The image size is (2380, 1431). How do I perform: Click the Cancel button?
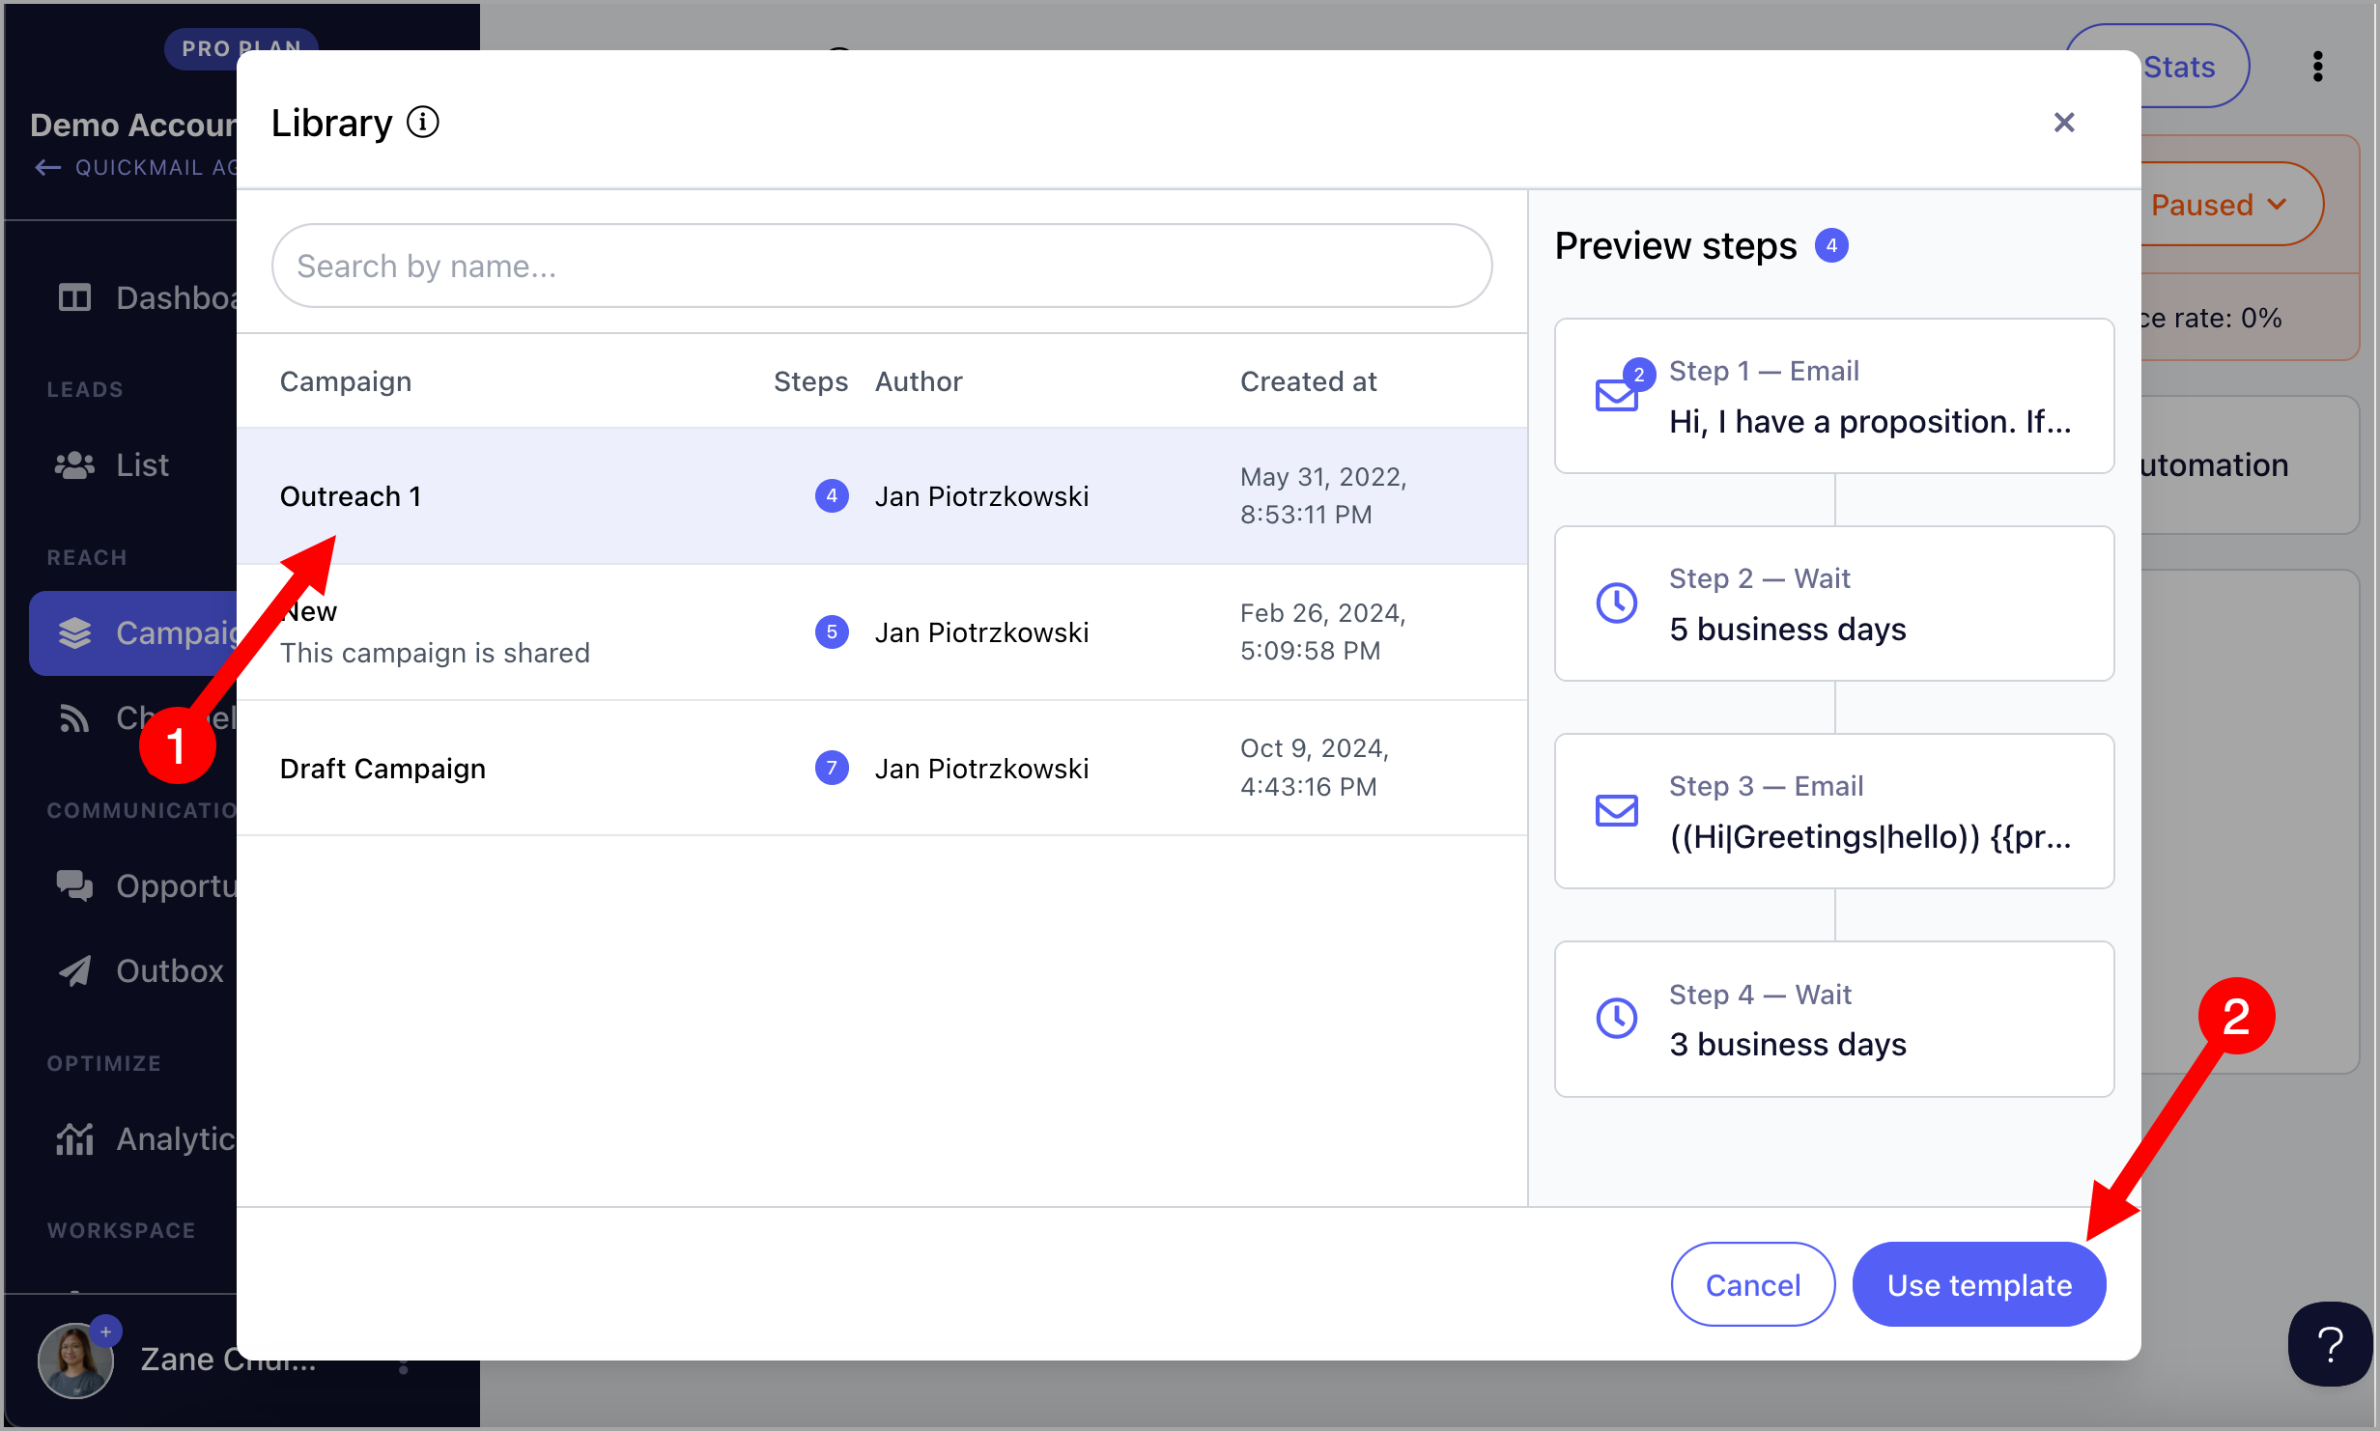point(1753,1285)
